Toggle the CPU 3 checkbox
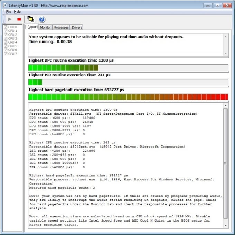235x235 pixels. 6,38
